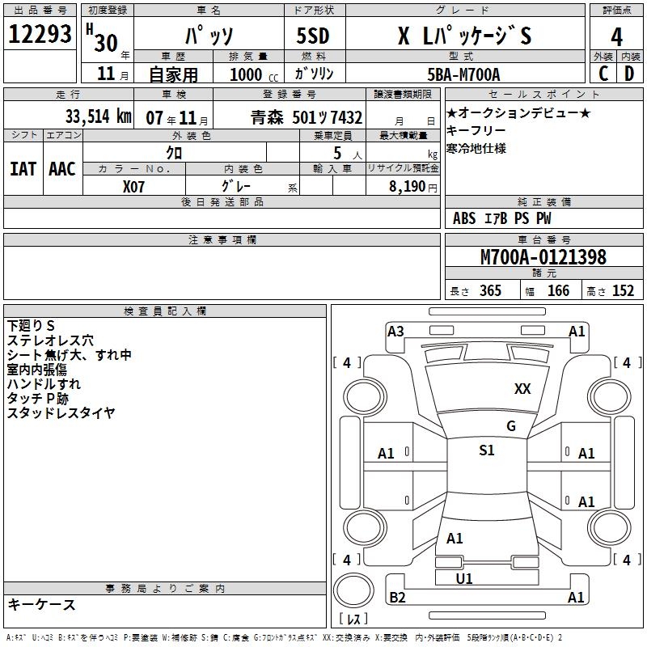This screenshot has width=647, height=647.
Task: Select inspector note シート焦げ大、すれ中
Action: pos(70,355)
